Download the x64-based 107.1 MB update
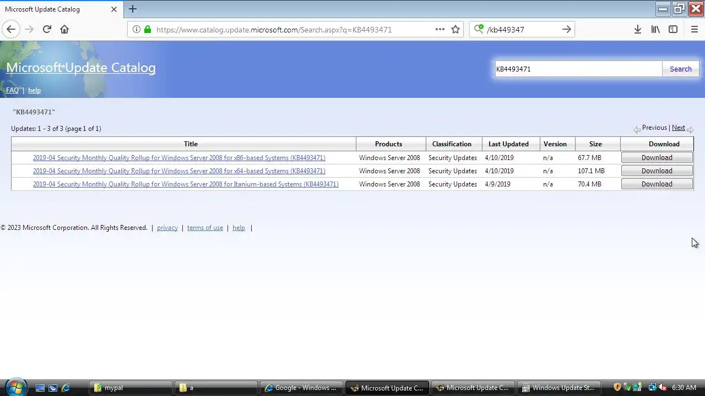The image size is (705, 396). 657,171
